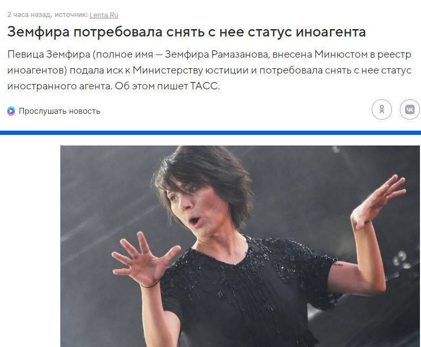Share the article via VK icon

(410, 109)
